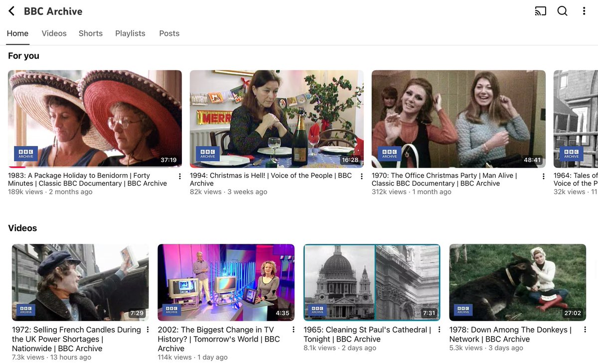Open search with the magnifier icon

coord(563,11)
